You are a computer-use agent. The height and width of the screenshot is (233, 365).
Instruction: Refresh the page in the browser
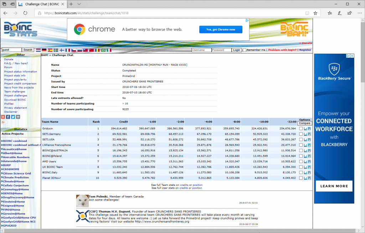(25, 13)
